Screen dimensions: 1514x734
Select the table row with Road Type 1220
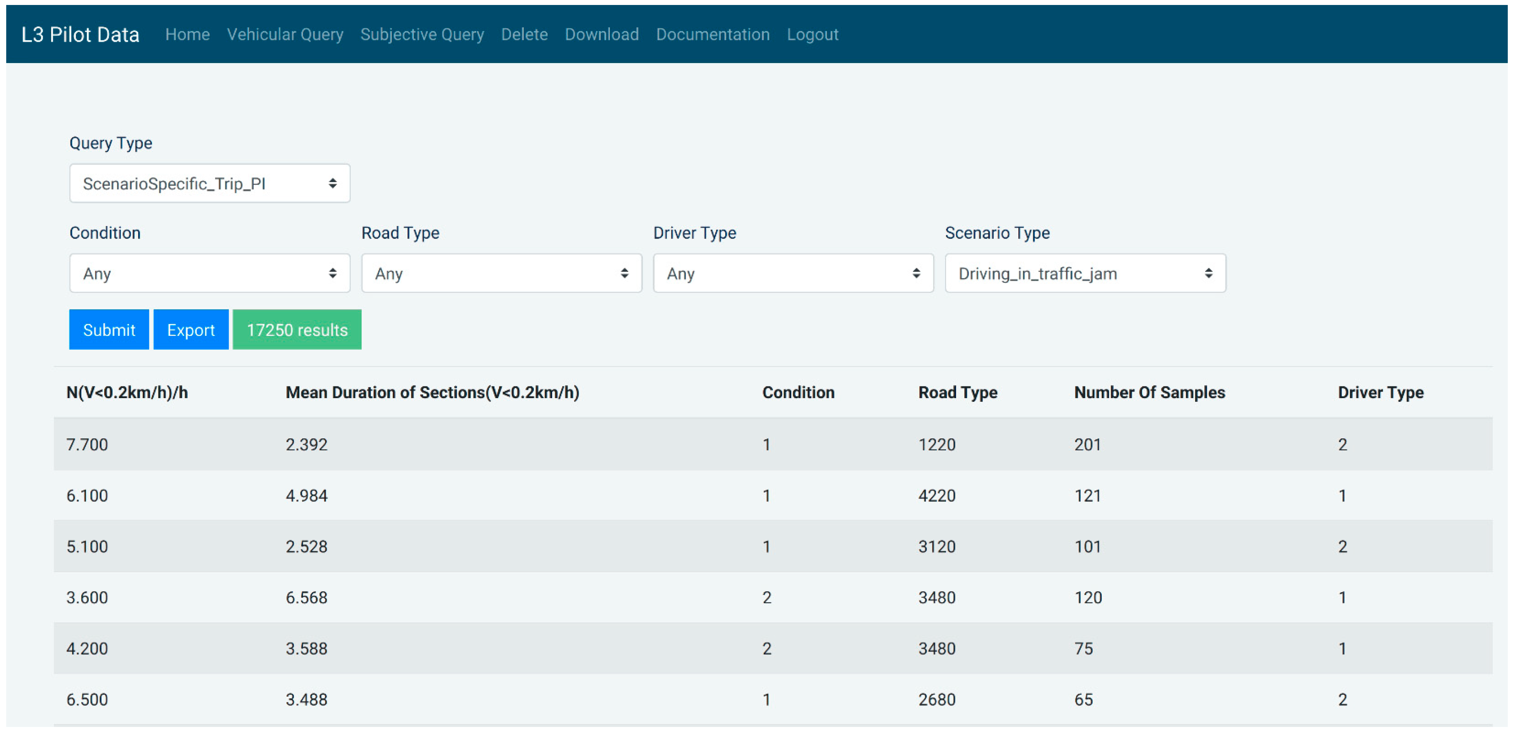pos(772,445)
